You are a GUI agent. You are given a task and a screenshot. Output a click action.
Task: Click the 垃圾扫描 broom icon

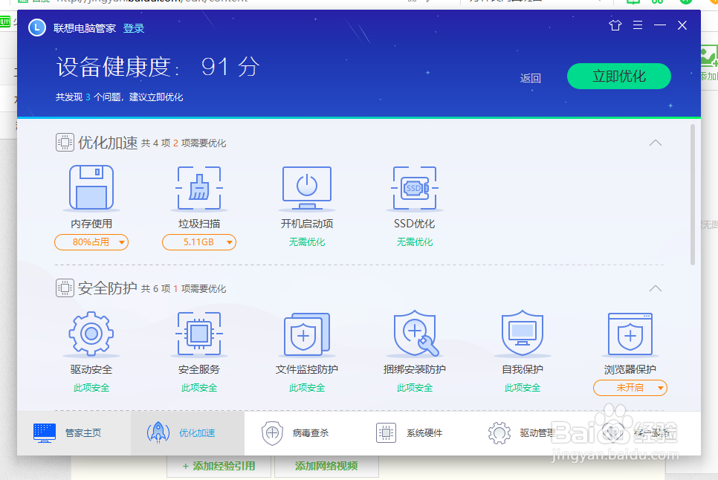click(199, 187)
